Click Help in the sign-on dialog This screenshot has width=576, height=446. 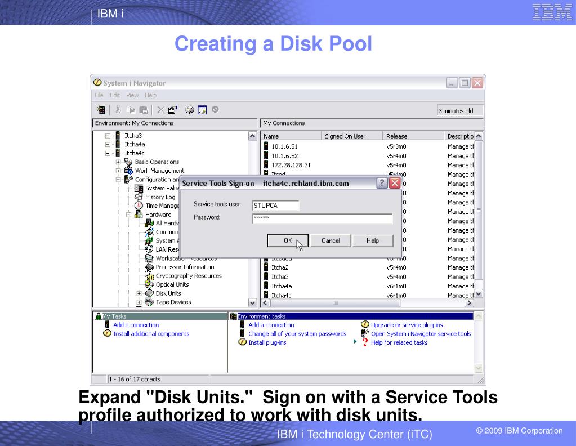(x=373, y=240)
